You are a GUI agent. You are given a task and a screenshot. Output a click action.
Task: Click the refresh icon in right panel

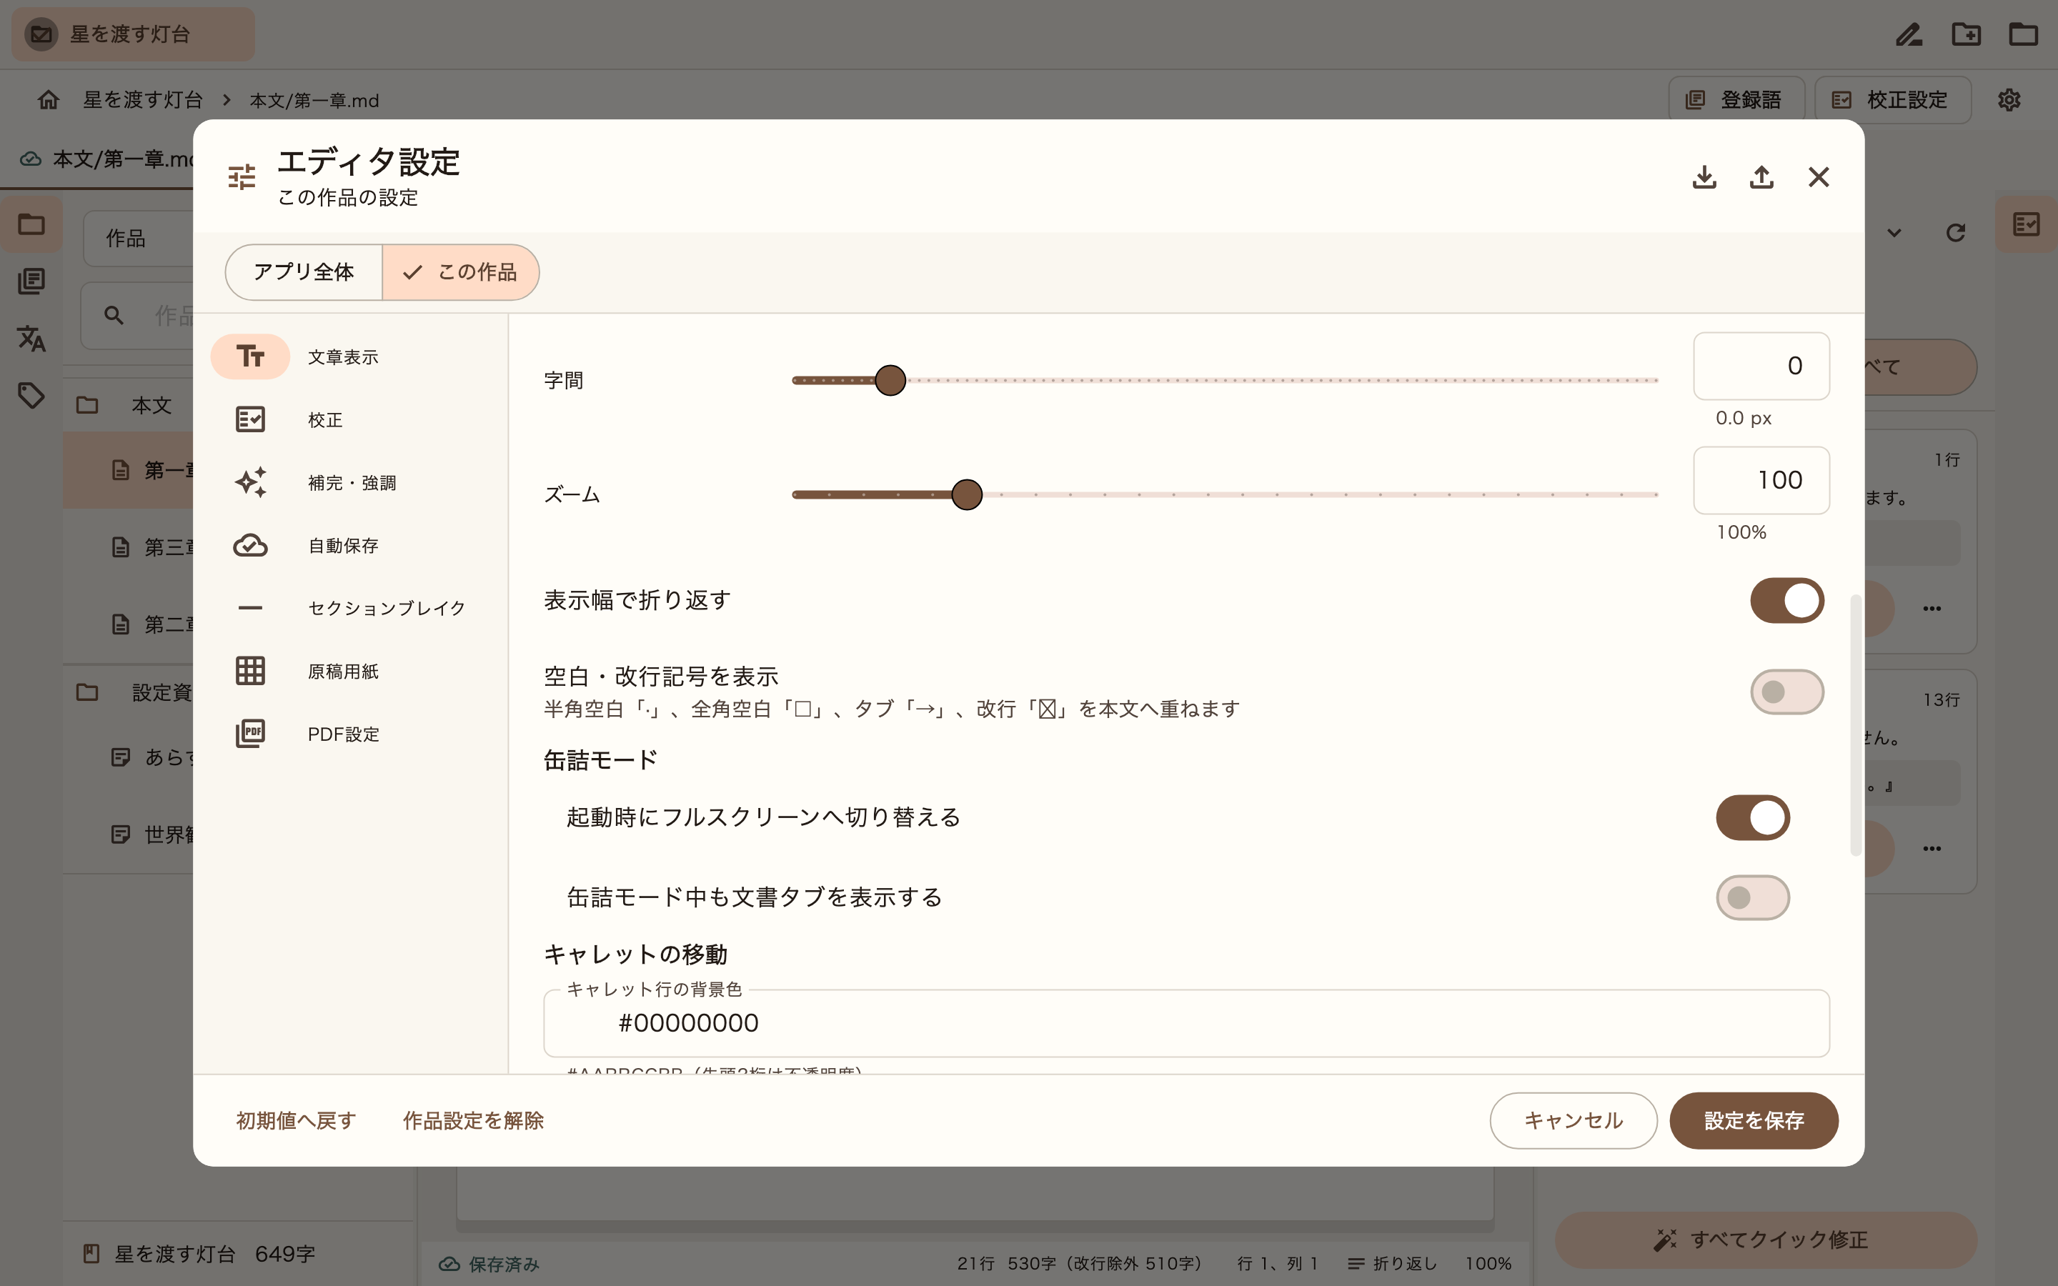tap(1955, 232)
